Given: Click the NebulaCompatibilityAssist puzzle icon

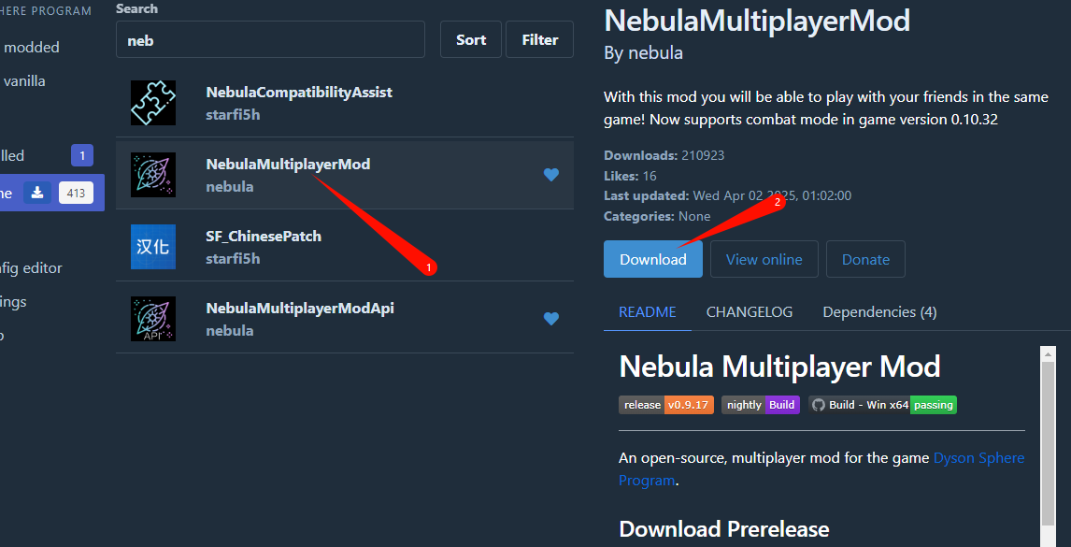Looking at the screenshot, I should point(153,103).
